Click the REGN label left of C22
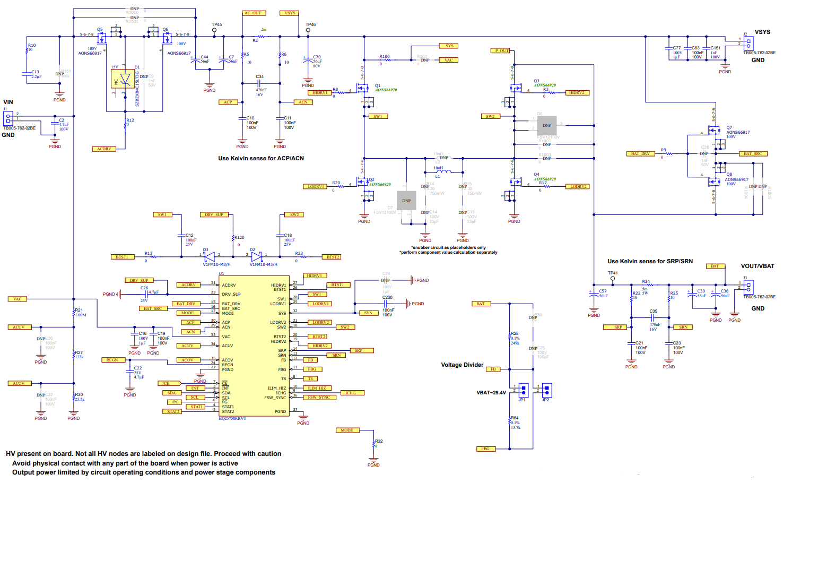This screenshot has width=827, height=569. pyautogui.click(x=112, y=360)
